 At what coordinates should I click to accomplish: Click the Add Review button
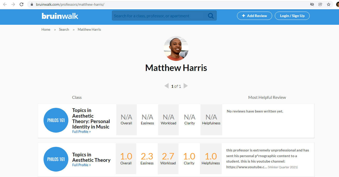click(x=255, y=16)
